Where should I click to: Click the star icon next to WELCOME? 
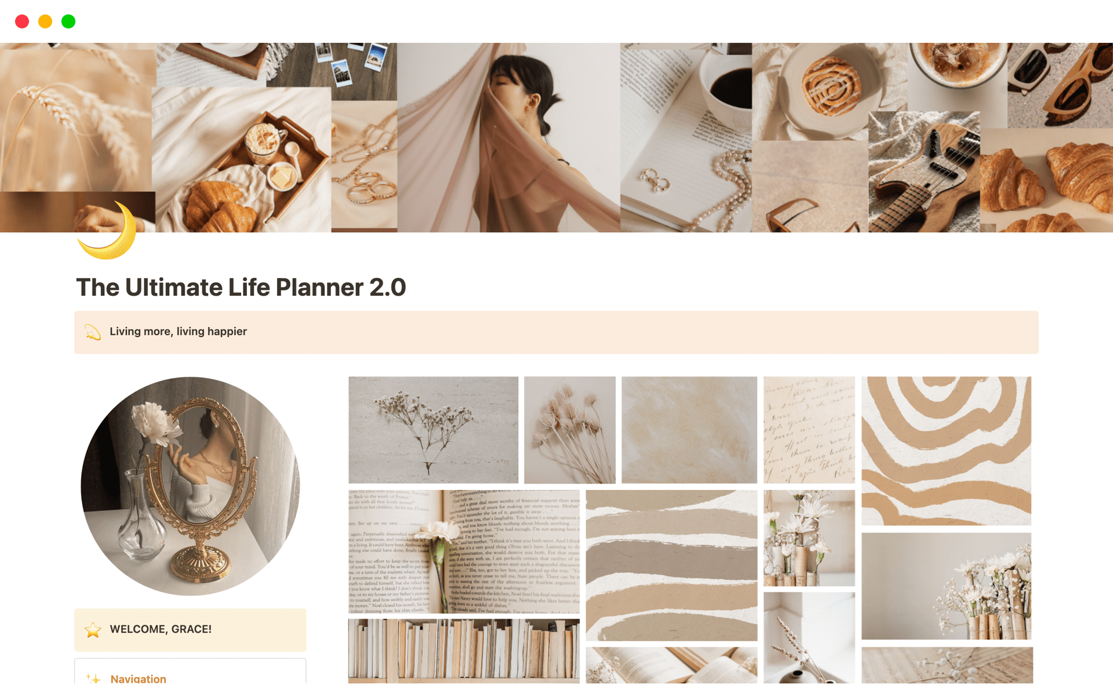[x=95, y=630]
